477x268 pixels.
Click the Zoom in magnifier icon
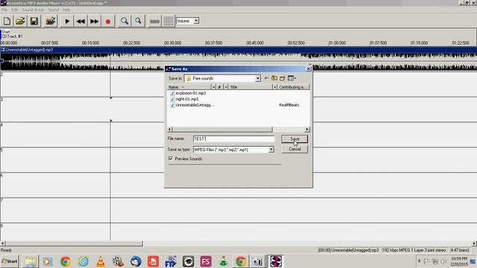(x=124, y=21)
